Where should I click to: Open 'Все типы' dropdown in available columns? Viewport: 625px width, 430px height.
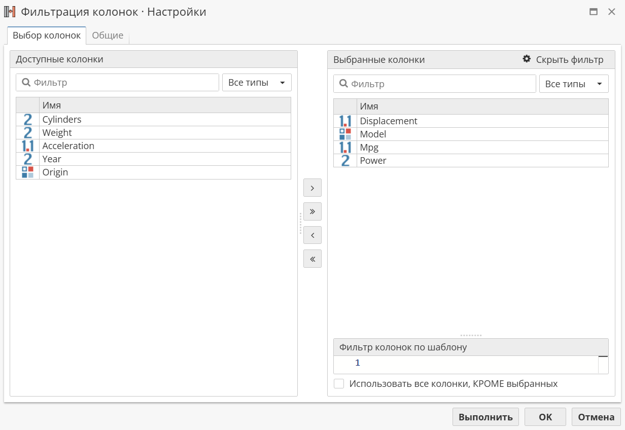tap(257, 83)
